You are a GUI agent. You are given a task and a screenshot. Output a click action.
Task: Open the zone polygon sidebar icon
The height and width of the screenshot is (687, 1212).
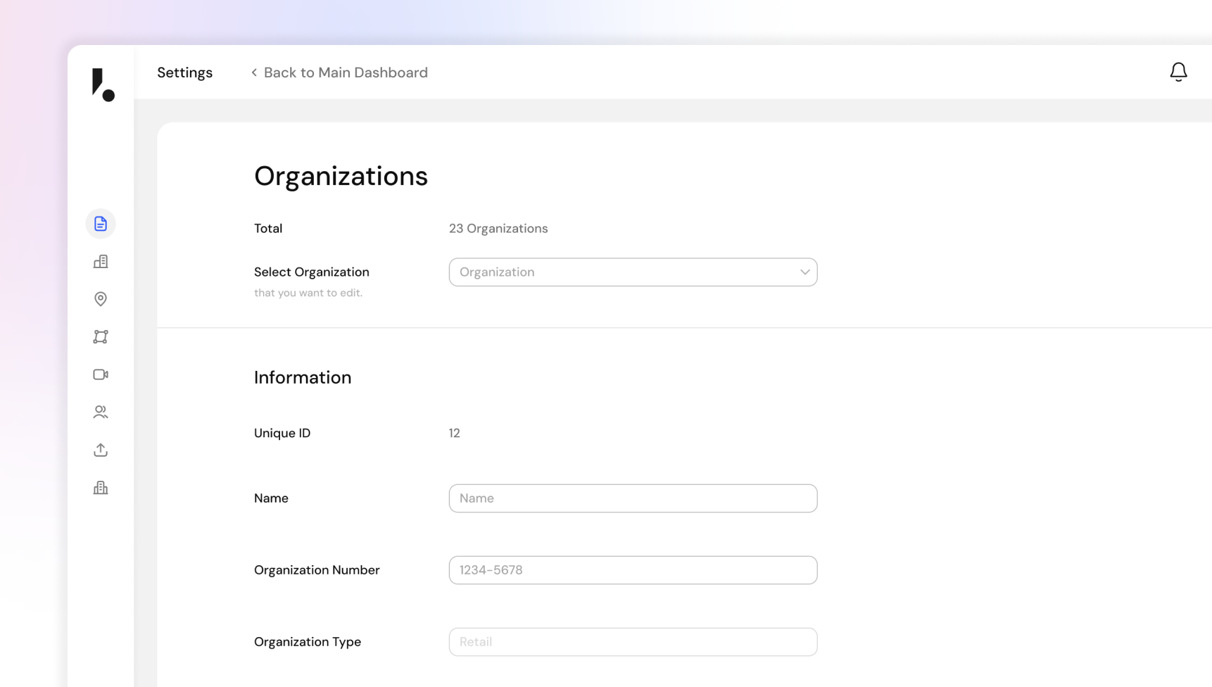[101, 337]
